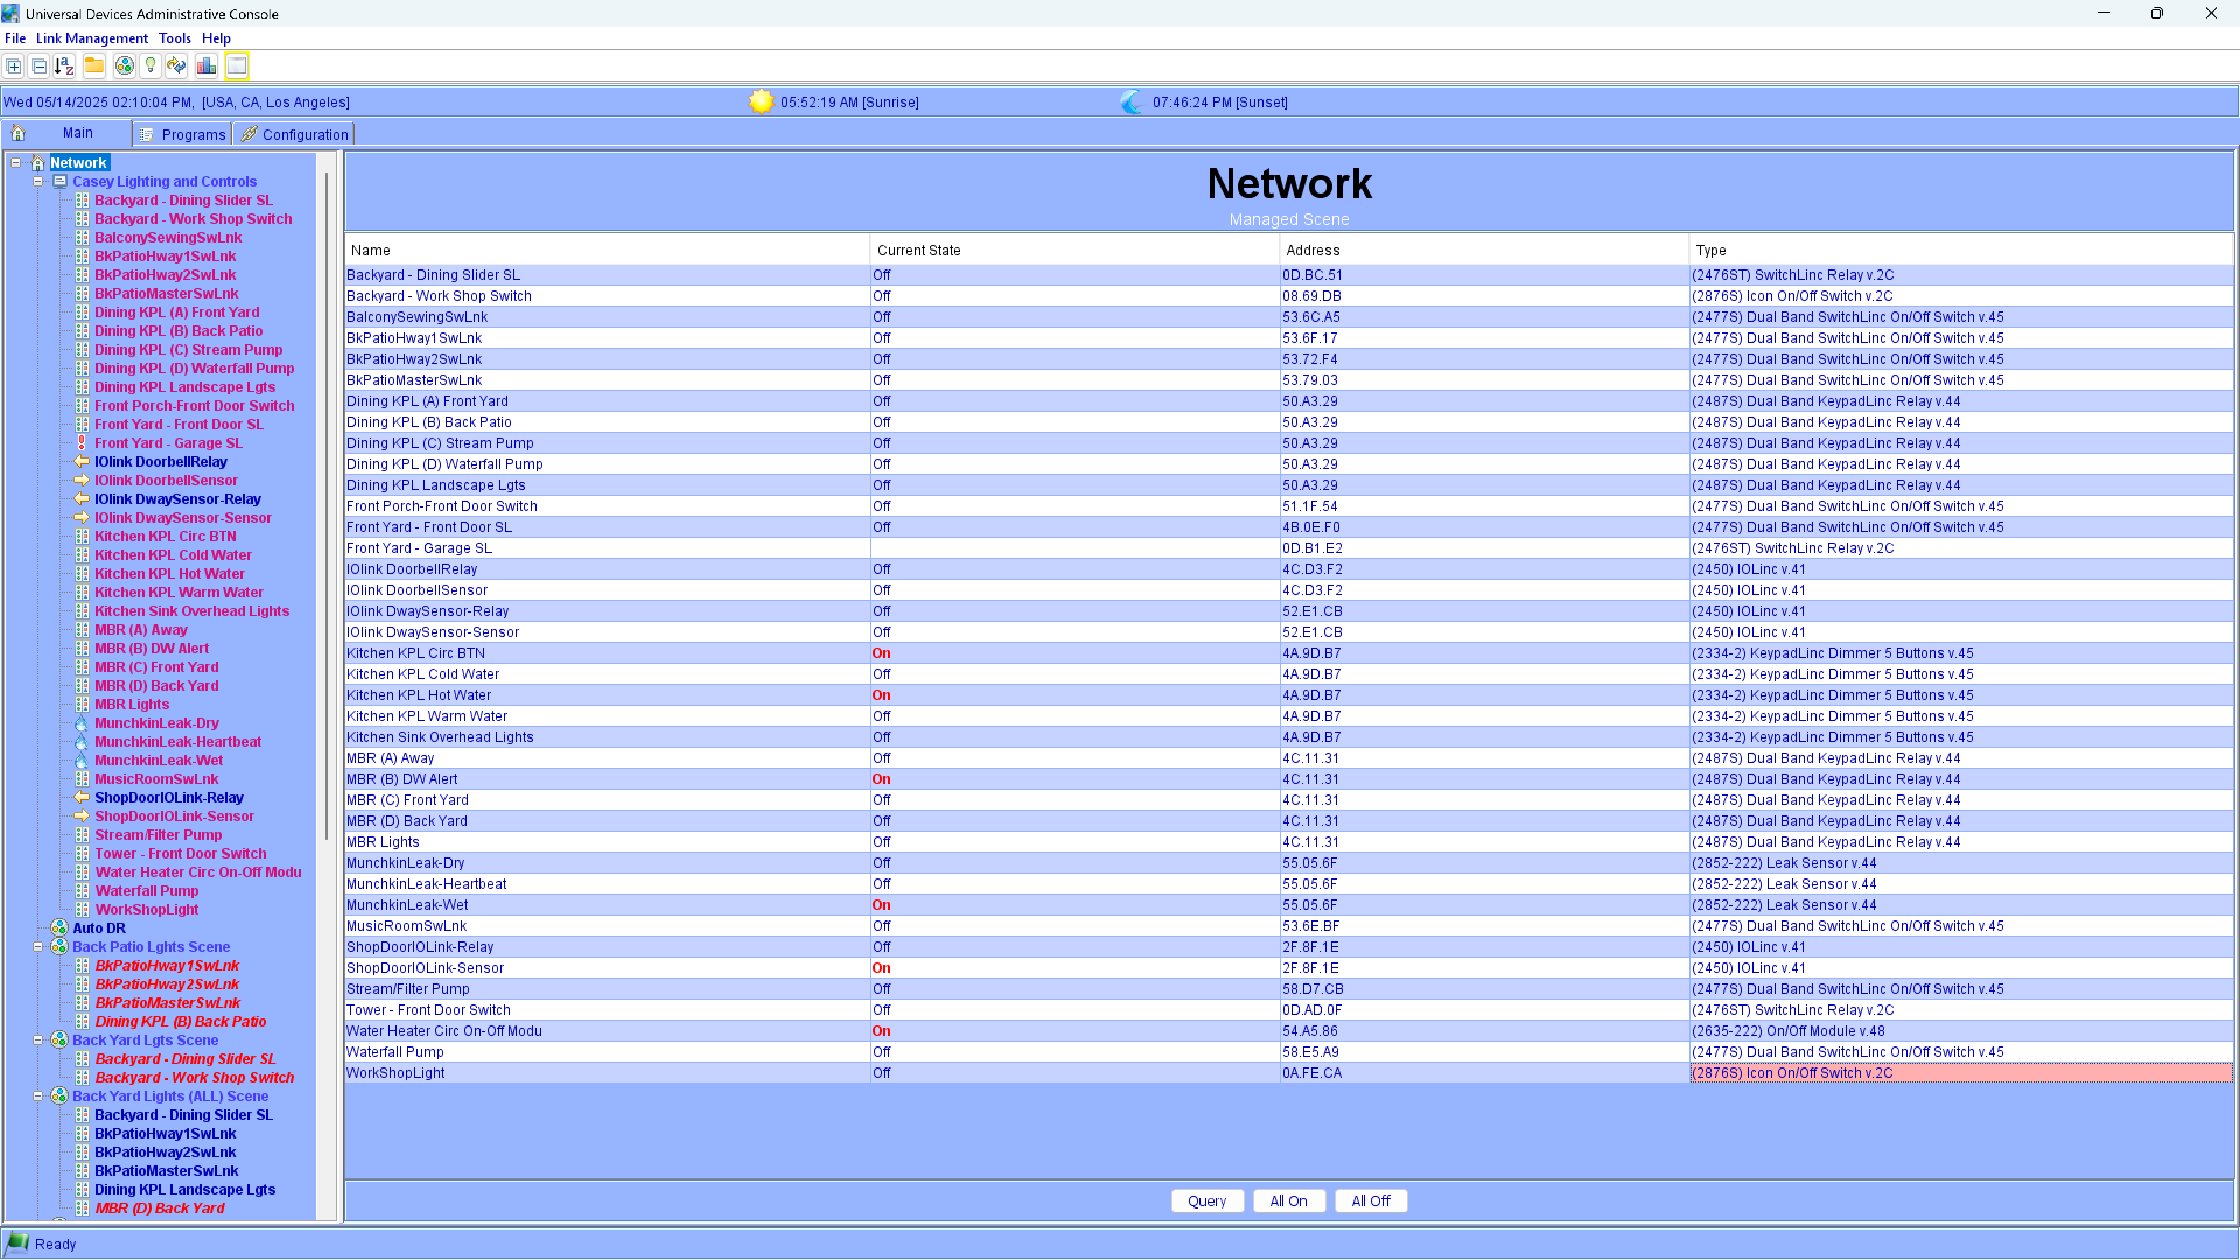The image size is (2240, 1260).
Task: Click the Current State column header
Action: pos(1074,250)
